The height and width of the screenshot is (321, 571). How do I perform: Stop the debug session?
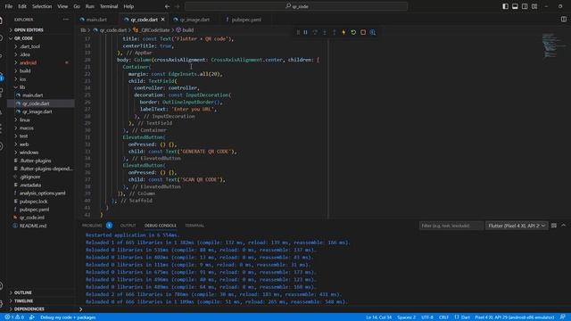coord(363,32)
